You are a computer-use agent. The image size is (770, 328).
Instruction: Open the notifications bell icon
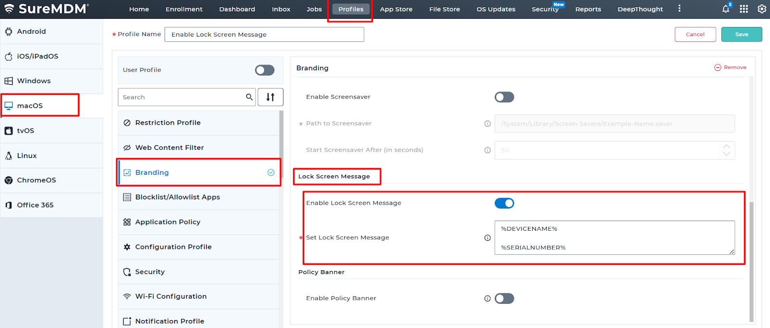tap(726, 9)
